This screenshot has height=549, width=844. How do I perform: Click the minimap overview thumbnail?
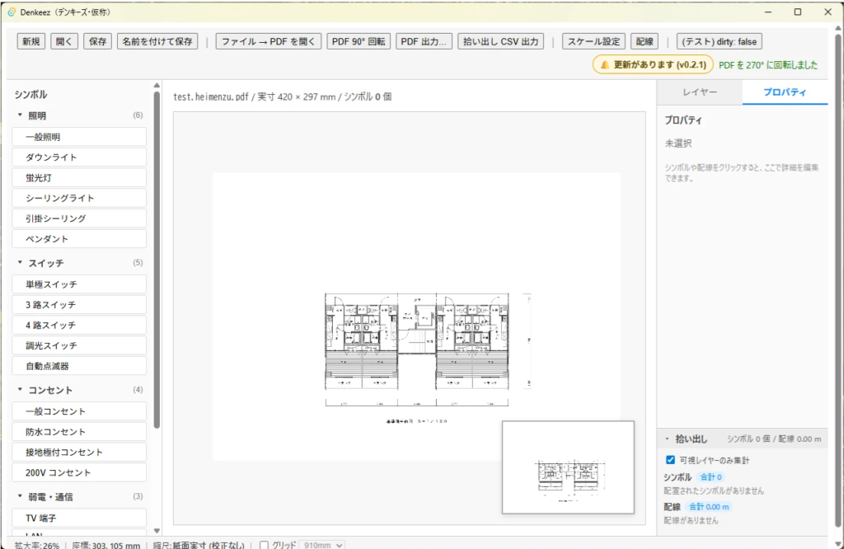[568, 467]
